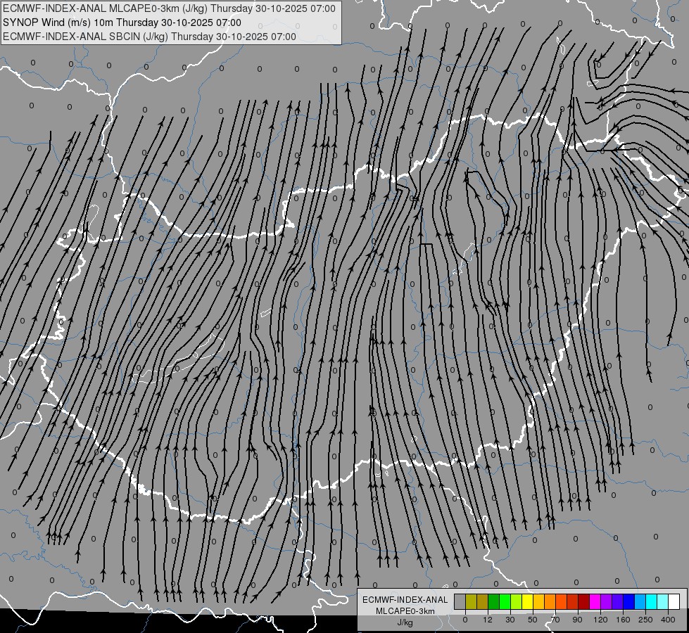Click the legend value label 90
This screenshot has width=689, height=633.
[577, 620]
